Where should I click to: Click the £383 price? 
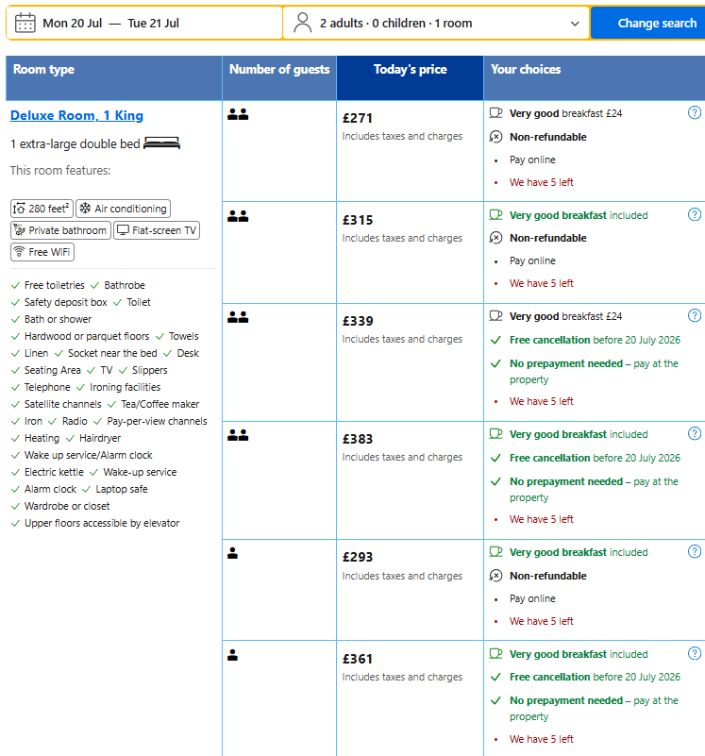tap(358, 439)
